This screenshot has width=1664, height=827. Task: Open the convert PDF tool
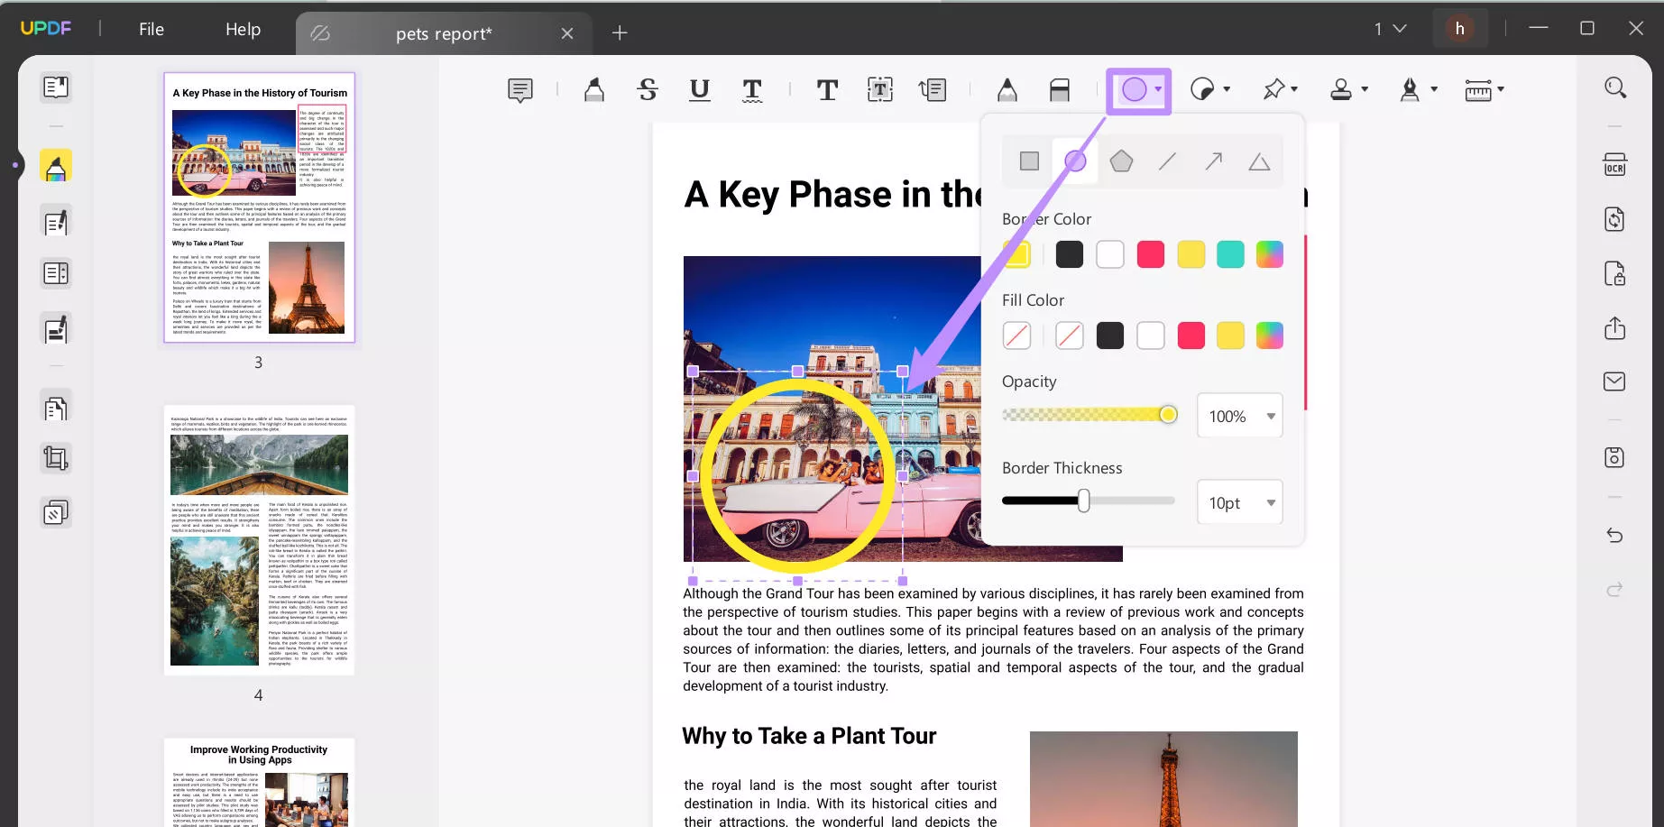(1614, 219)
